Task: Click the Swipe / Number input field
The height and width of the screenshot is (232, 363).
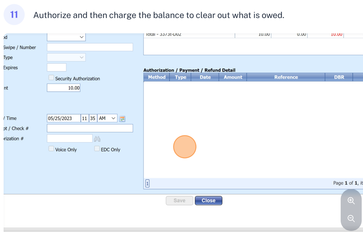Action: point(90,47)
